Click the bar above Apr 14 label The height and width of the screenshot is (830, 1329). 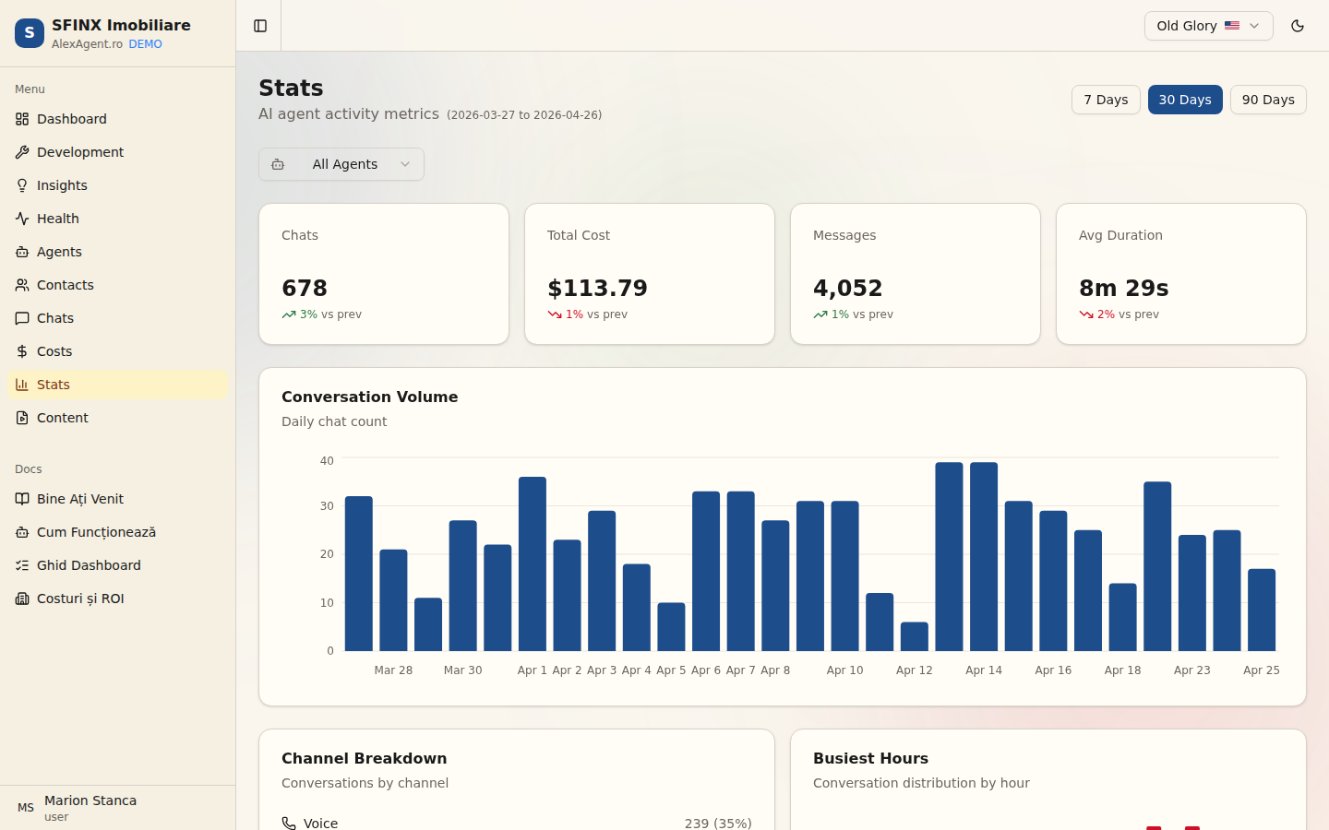[984, 556]
